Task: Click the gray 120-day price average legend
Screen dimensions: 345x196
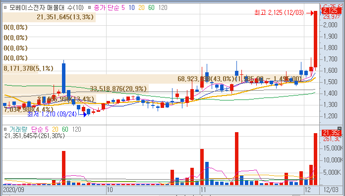Action: click(163, 8)
